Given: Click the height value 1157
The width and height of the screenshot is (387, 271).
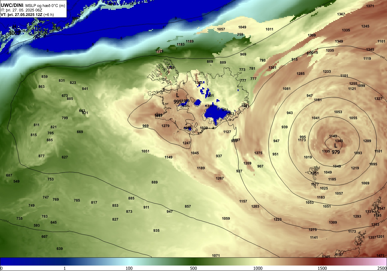Looking at the screenshot, I should pyautogui.click(x=243, y=201).
